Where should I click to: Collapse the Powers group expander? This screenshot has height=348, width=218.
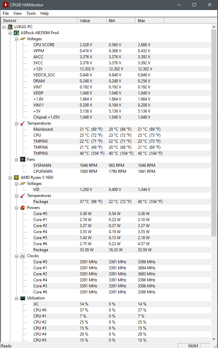pyautogui.click(x=17, y=208)
